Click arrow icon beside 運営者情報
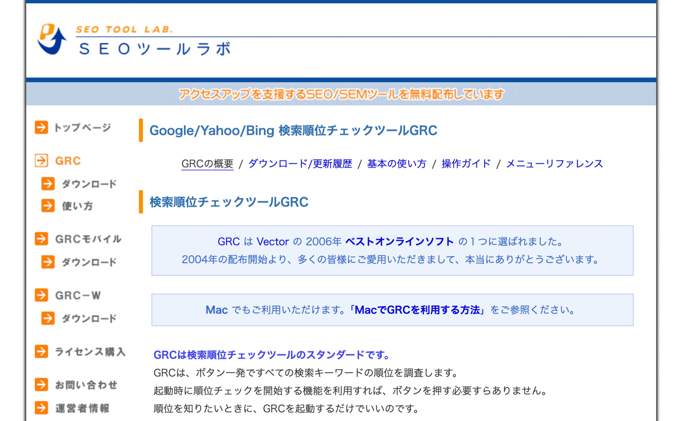 click(41, 408)
